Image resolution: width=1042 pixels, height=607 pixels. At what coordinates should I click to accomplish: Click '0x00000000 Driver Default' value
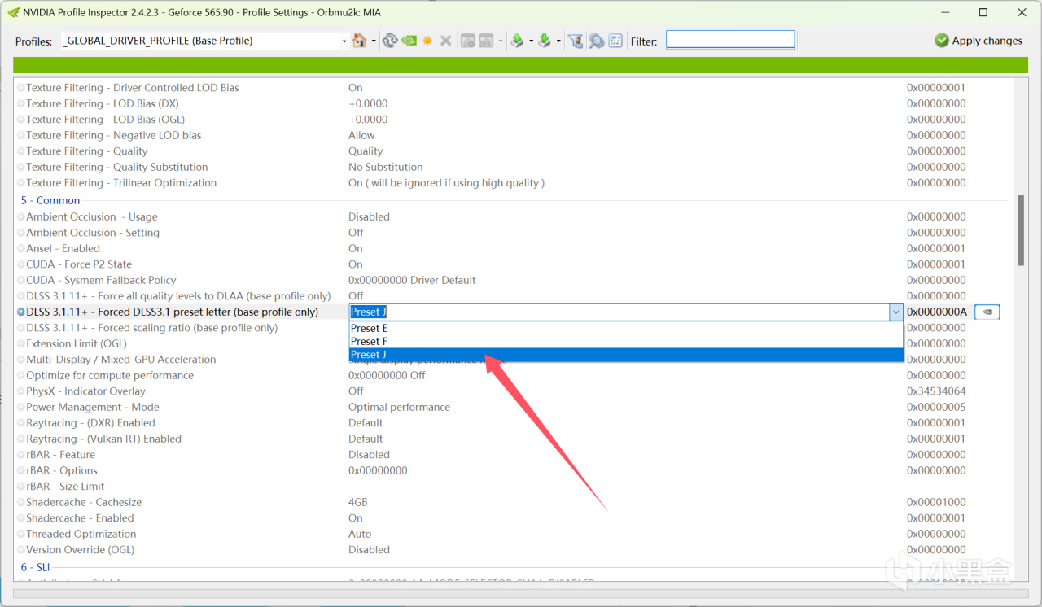pos(412,280)
